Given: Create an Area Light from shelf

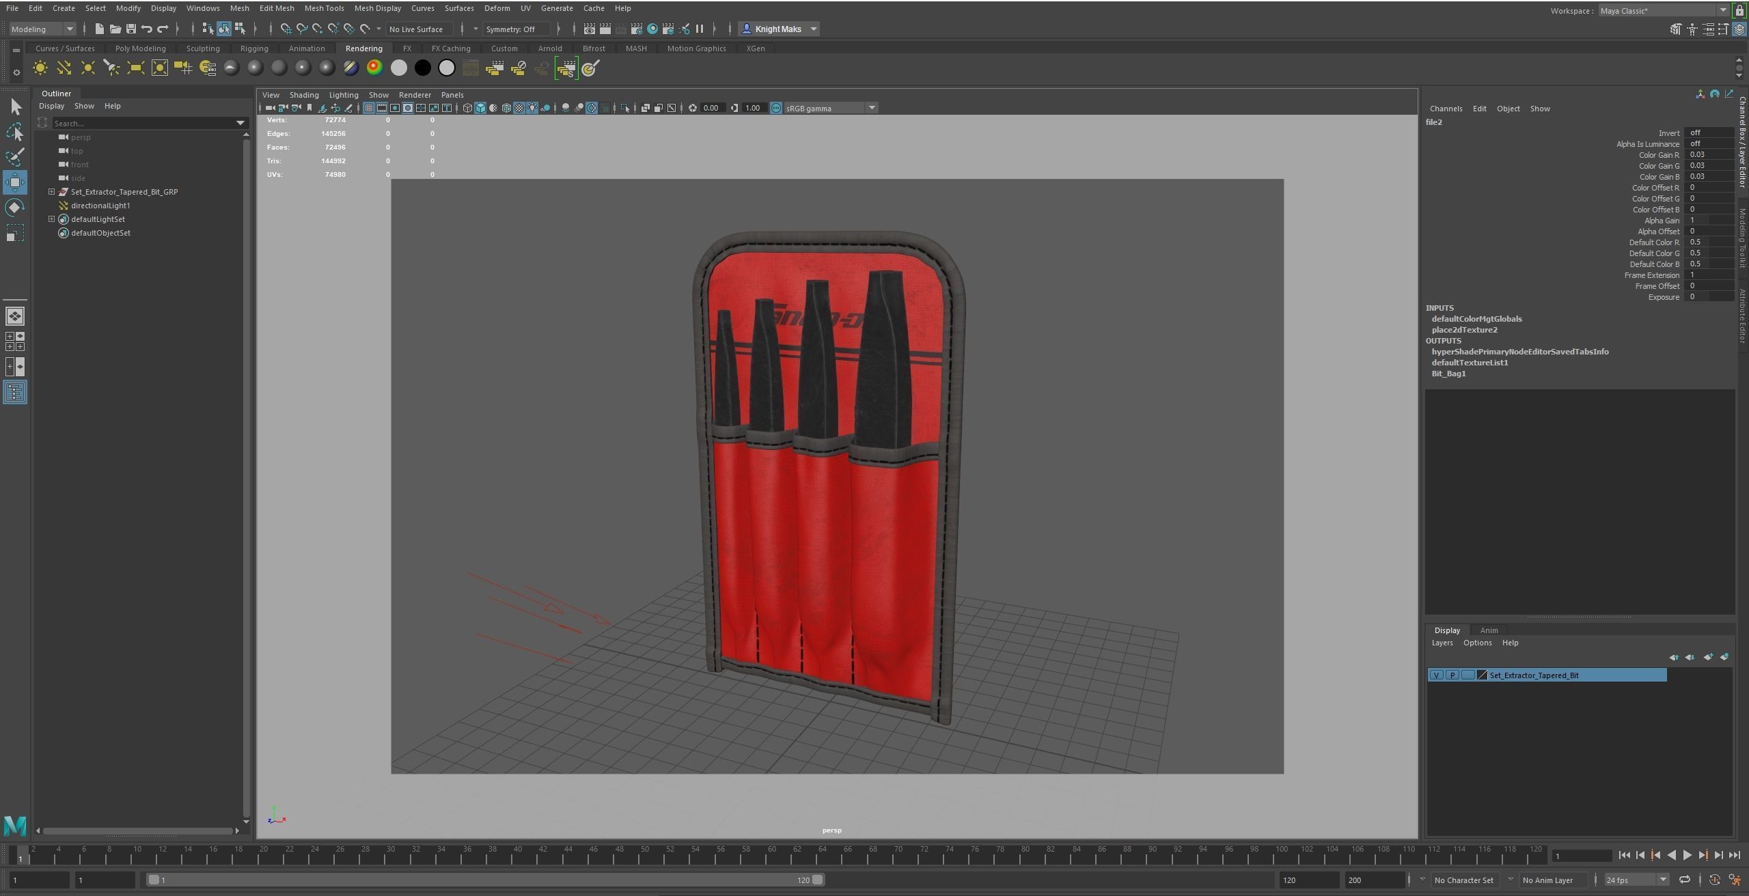Looking at the screenshot, I should (x=136, y=68).
